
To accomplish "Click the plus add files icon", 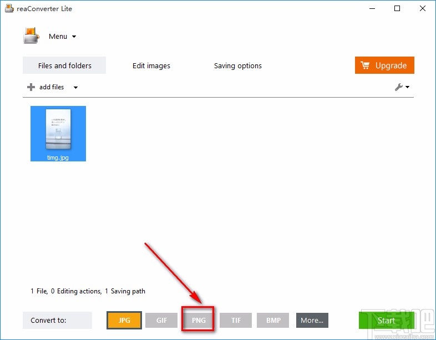I will click(31, 87).
